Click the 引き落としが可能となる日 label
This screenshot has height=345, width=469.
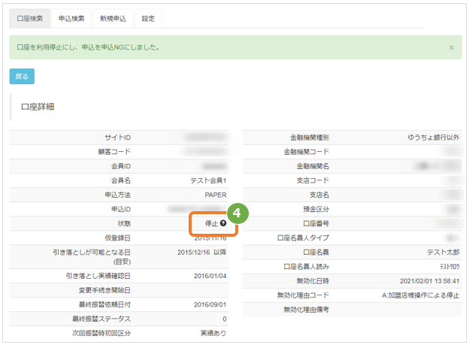92,253
